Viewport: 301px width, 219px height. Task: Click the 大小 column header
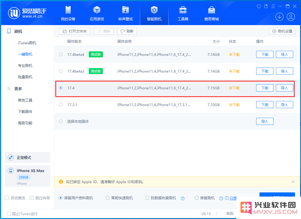[216, 42]
